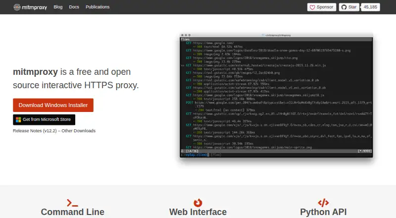Click Get from Microsoft Store
The height and width of the screenshot is (218, 396).
click(x=44, y=119)
